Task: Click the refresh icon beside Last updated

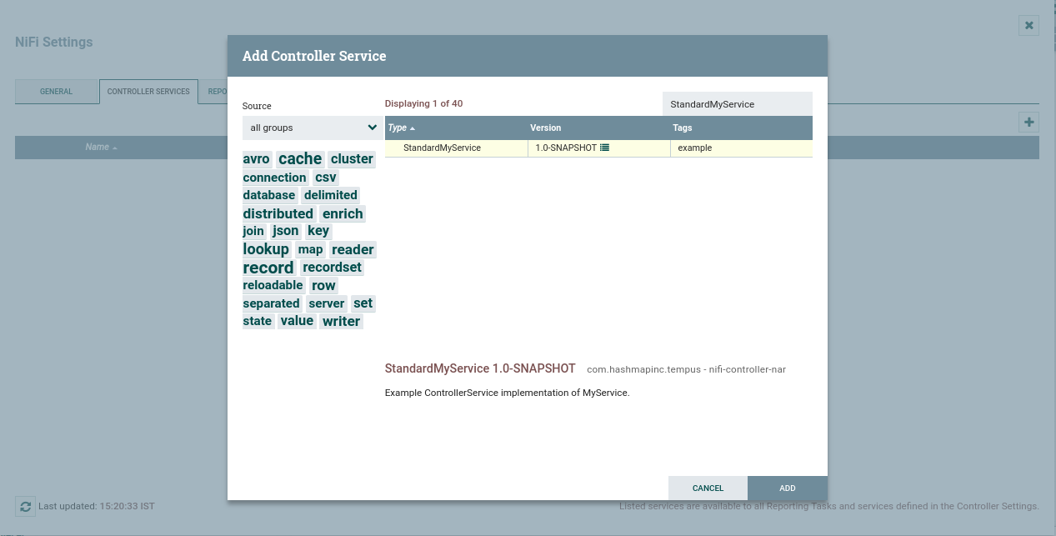Action: (26, 506)
